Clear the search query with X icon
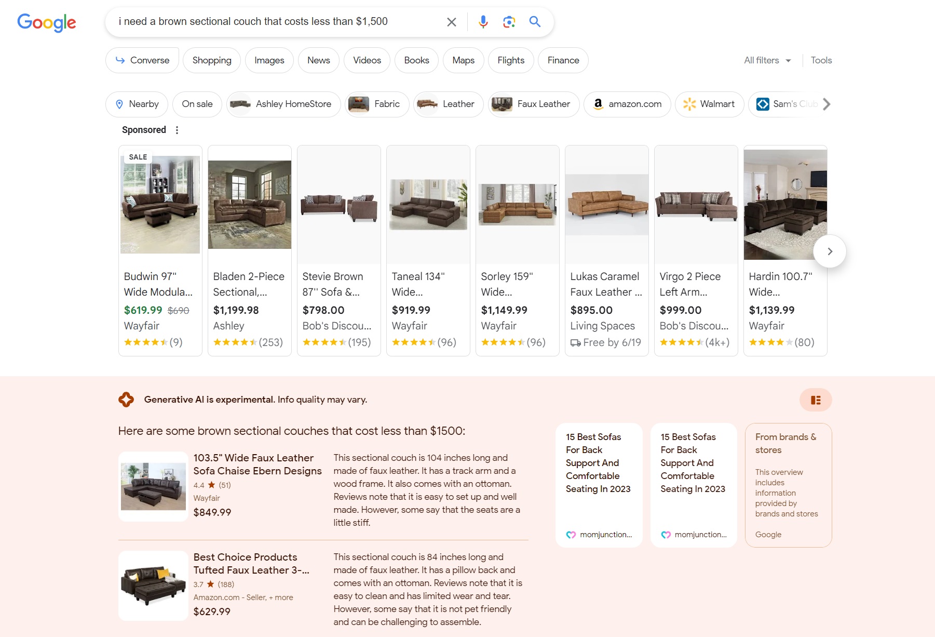Image resolution: width=935 pixels, height=637 pixels. coord(452,22)
